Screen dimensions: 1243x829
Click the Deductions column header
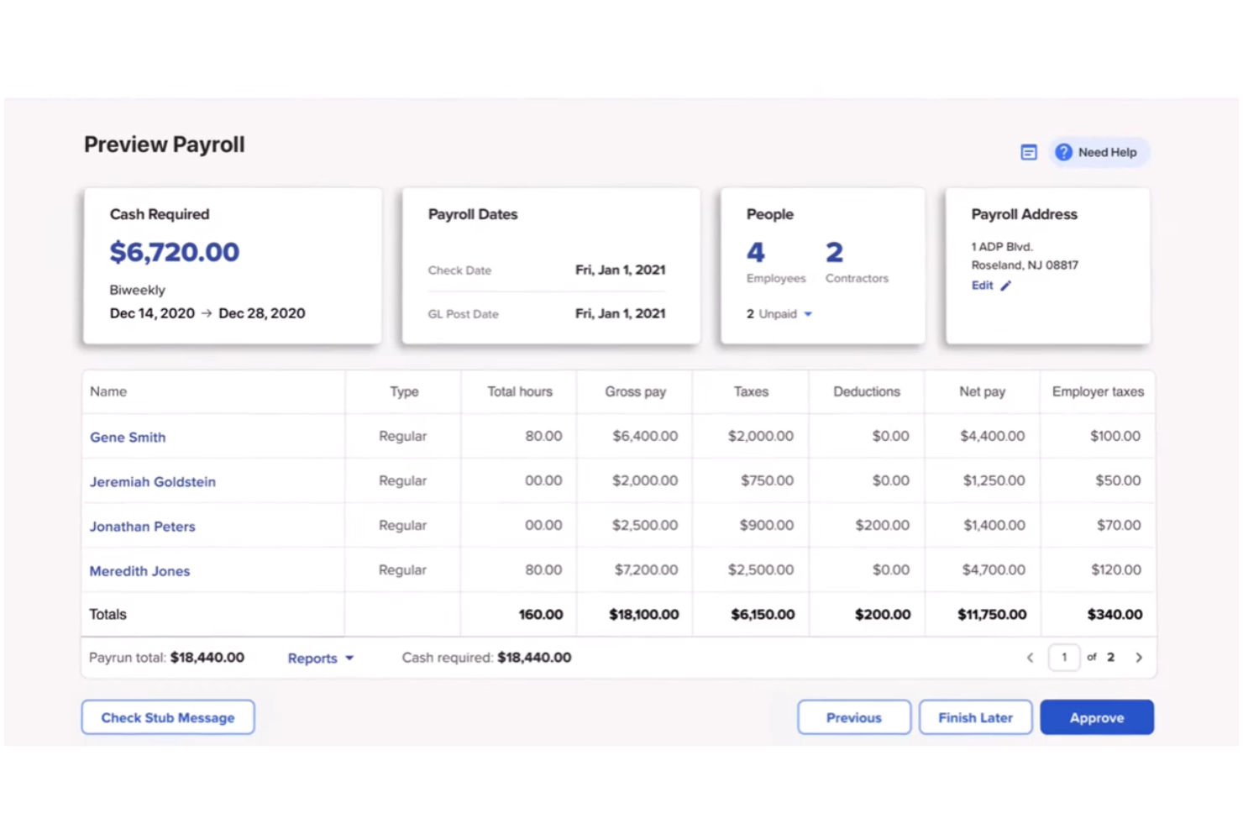click(867, 391)
